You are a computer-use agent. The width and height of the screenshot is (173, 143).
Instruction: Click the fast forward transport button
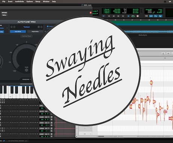(x=118, y=16)
